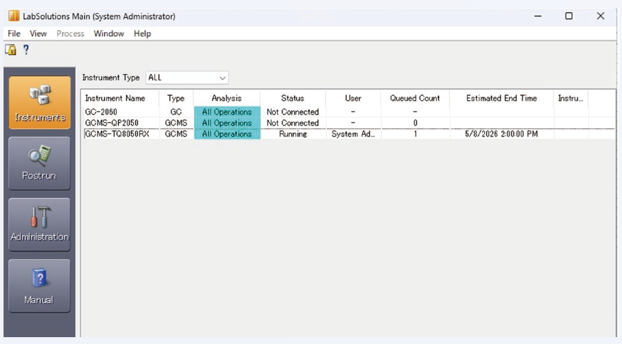
Task: Open the View menu
Action: click(x=38, y=34)
